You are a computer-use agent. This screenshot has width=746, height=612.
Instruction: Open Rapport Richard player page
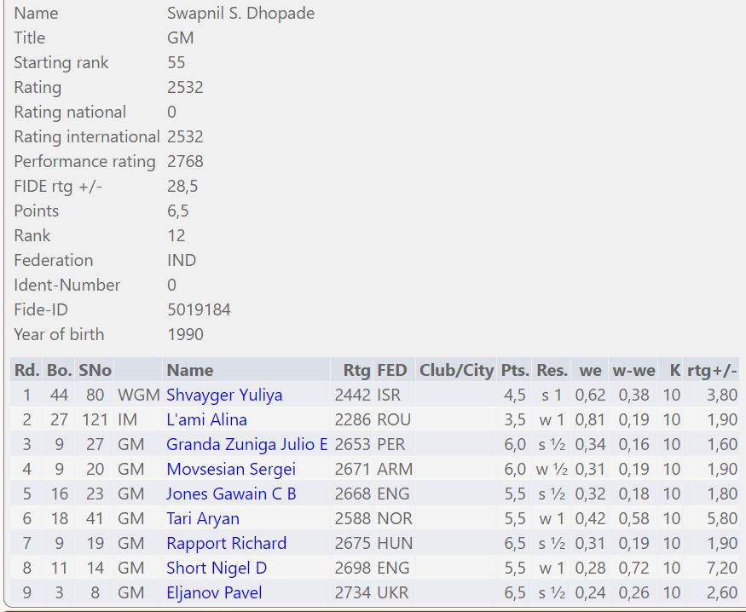(226, 544)
